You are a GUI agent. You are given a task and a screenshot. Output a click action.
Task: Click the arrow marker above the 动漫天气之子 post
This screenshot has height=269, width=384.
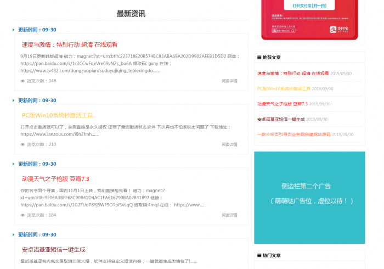(x=13, y=164)
